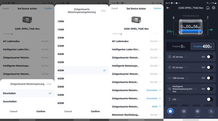Clear the Netzeinspeisungsleistung selection

point(103,11)
